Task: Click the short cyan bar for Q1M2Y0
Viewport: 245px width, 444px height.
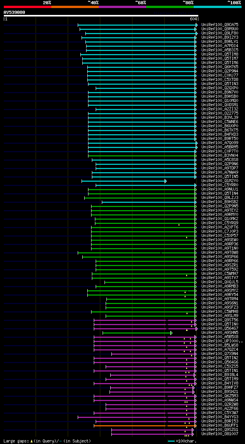Action: pyautogui.click(x=124, y=181)
